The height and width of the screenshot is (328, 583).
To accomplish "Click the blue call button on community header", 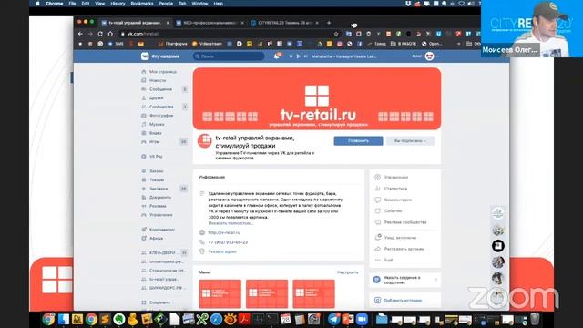I will coord(358,141).
